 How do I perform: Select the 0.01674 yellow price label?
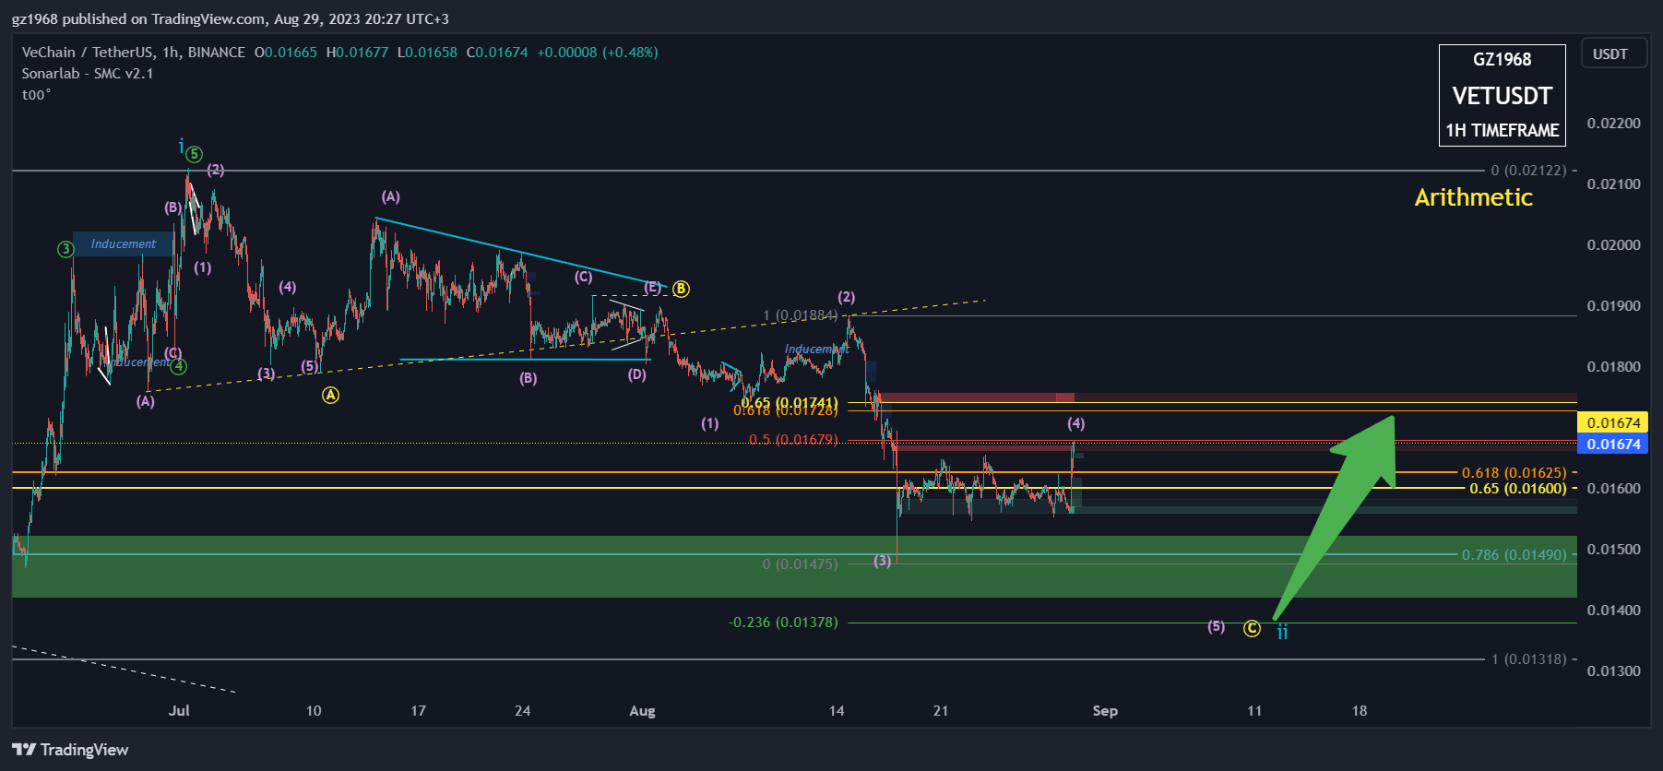1613,423
